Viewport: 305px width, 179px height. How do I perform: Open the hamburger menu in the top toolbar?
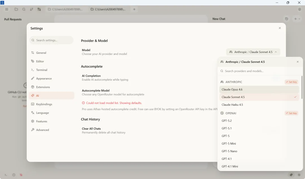6,9
